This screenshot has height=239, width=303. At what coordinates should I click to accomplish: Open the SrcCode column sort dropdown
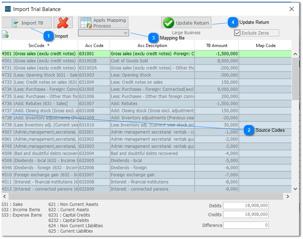click(x=49, y=45)
